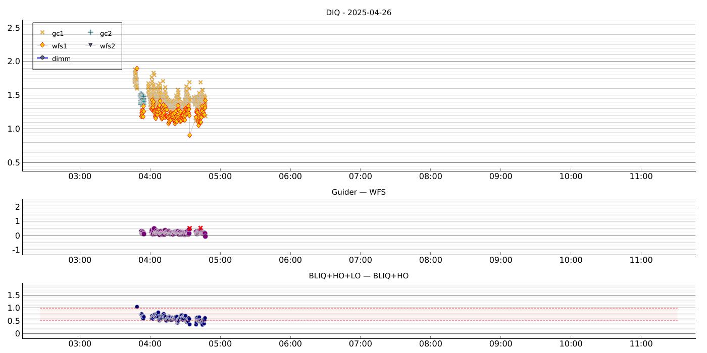Click the 11:00 x-axis tick in BLIQ plot

click(641, 344)
